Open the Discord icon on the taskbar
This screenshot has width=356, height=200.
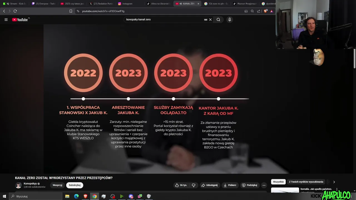point(131,196)
